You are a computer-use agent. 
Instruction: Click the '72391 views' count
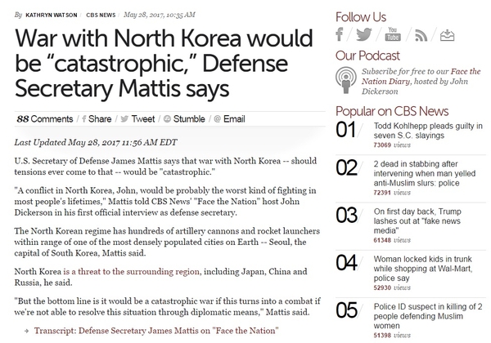click(x=392, y=193)
